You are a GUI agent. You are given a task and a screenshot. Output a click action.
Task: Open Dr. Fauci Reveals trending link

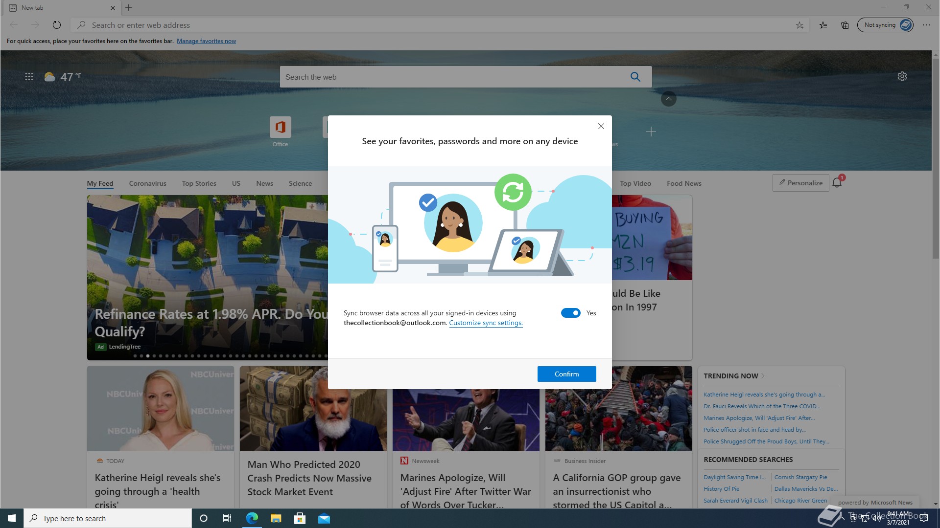point(762,406)
